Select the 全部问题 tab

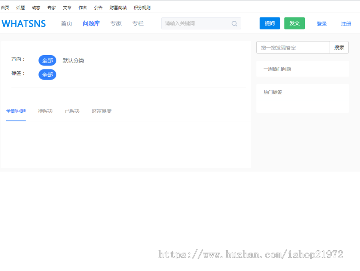(x=16, y=111)
